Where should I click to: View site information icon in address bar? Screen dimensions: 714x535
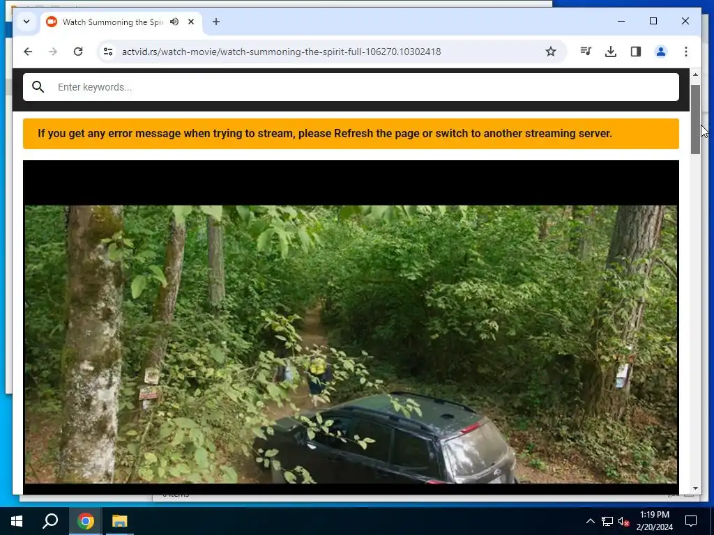click(108, 52)
